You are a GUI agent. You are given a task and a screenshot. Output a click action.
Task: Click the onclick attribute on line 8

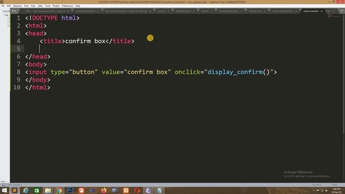(x=188, y=72)
